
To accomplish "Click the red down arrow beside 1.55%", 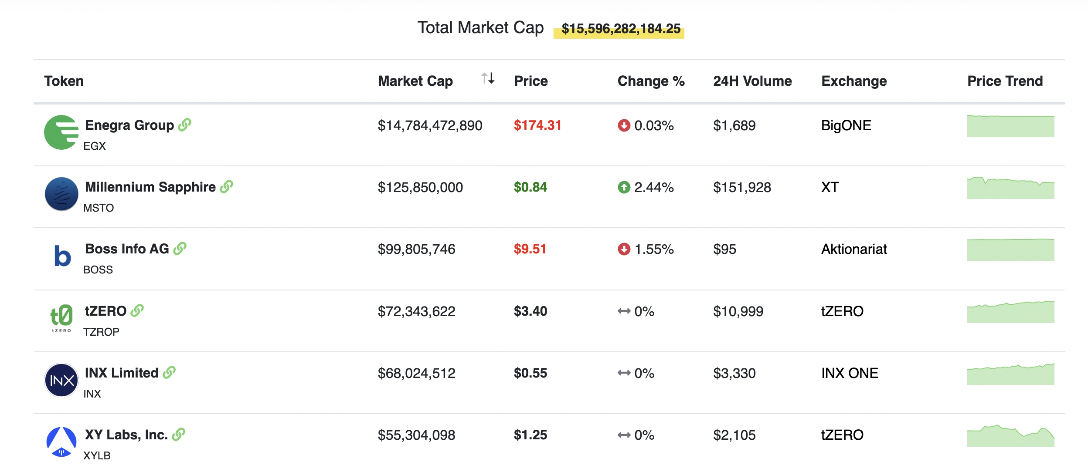I will [x=624, y=249].
